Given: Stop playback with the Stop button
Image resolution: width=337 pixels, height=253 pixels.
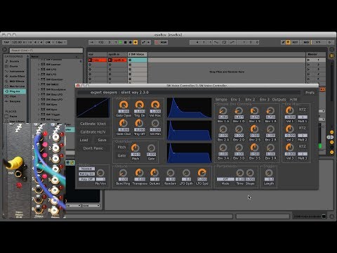Looking at the screenshot, I should 126,42.
